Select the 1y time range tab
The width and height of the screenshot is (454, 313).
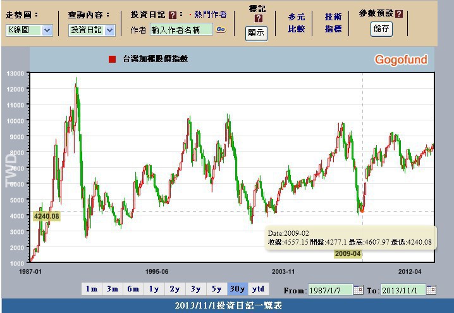[x=154, y=289]
